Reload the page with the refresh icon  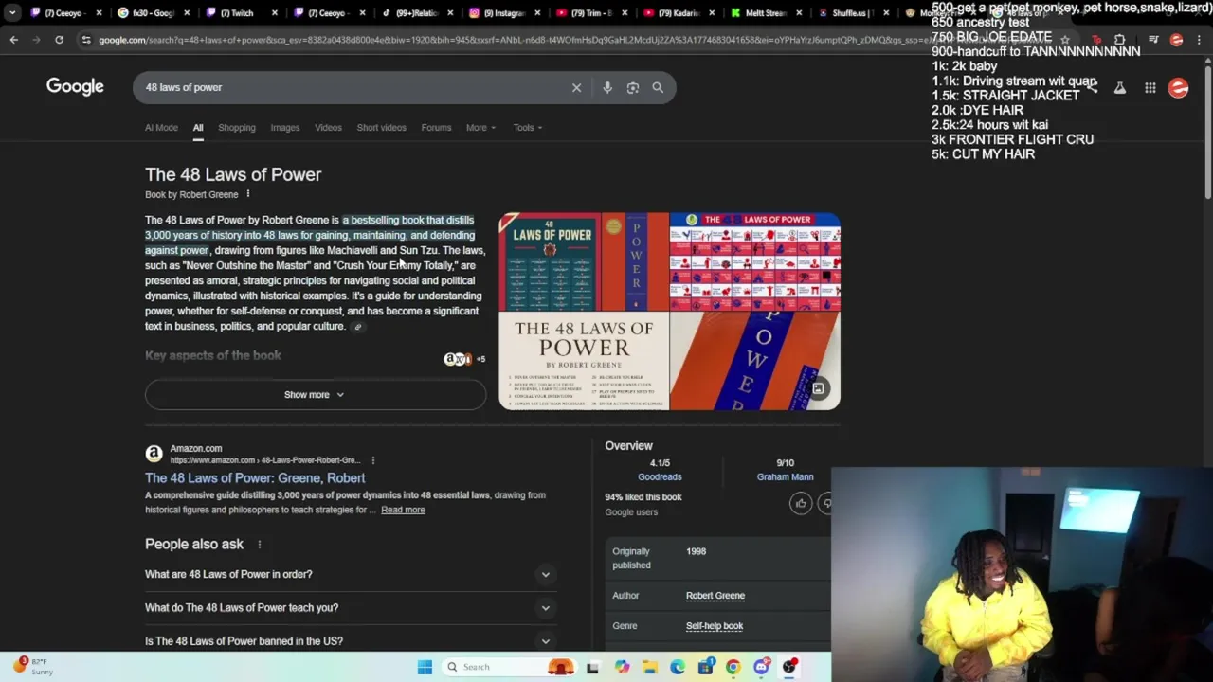coord(59,40)
